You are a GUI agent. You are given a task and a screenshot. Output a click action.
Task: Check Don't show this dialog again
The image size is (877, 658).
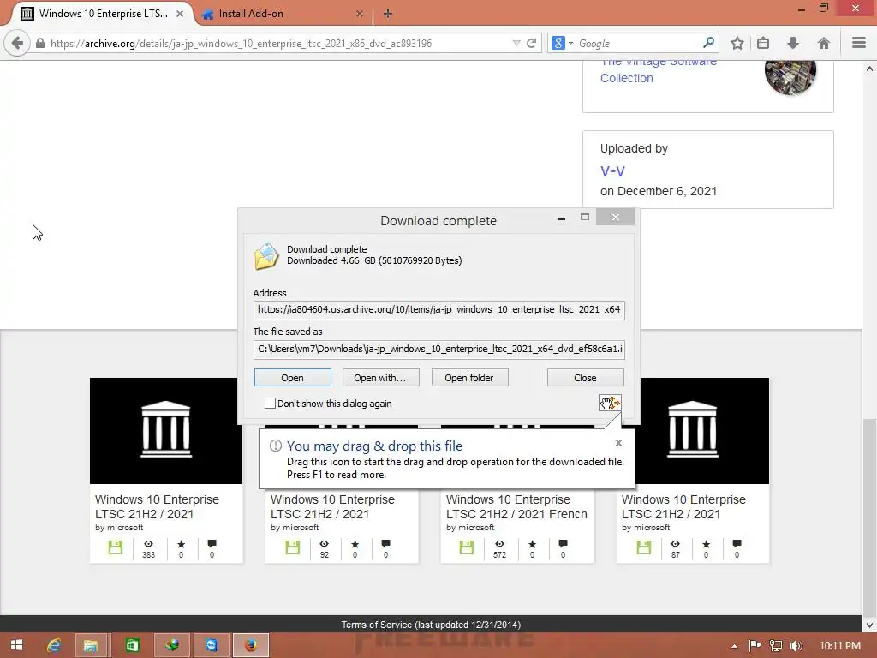pyautogui.click(x=270, y=404)
